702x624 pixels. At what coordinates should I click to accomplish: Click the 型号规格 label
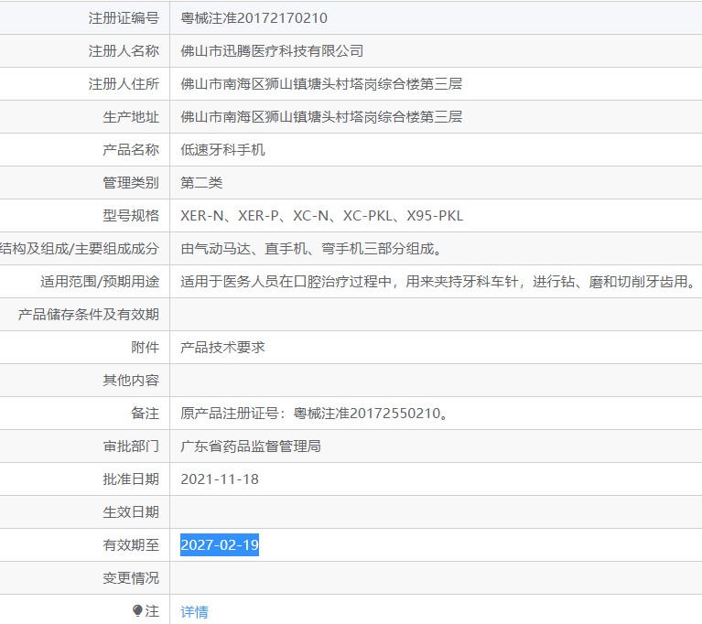pos(131,216)
